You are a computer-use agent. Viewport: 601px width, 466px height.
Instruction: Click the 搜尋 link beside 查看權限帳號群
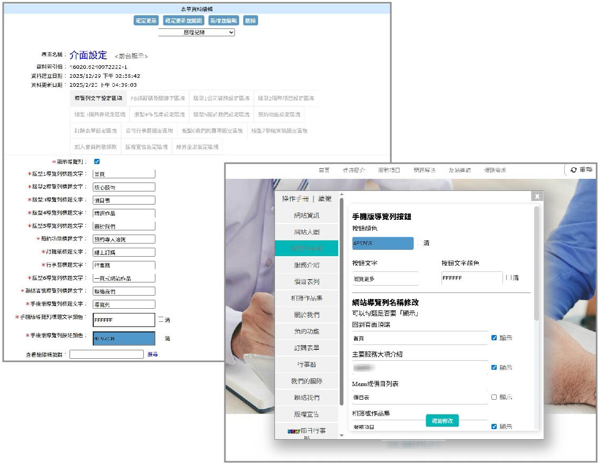[153, 354]
